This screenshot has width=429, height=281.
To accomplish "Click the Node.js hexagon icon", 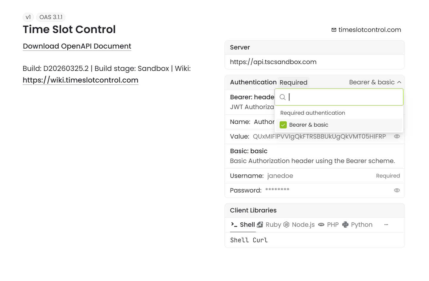I will click(286, 225).
